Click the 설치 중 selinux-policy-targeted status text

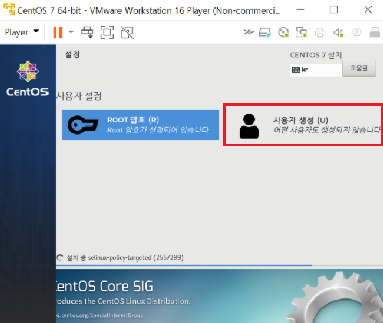[125, 258]
